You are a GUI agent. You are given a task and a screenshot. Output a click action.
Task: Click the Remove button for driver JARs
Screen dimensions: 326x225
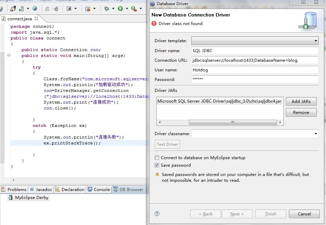coord(301,112)
